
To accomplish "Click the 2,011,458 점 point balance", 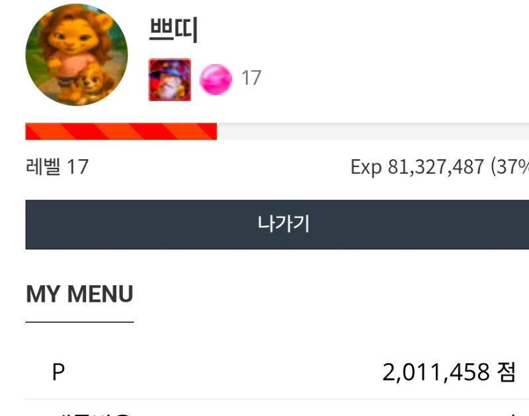I will coord(449,372).
